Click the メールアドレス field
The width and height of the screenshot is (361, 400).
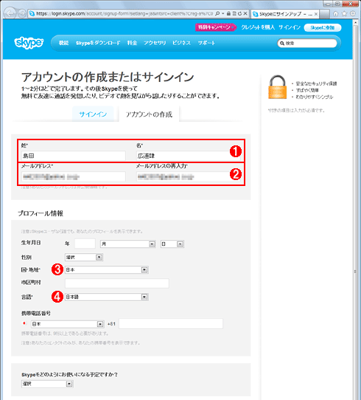pyautogui.click(x=74, y=176)
